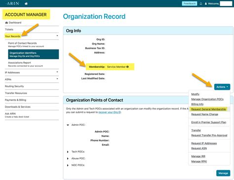Open the Actions dropdown button
This screenshot has width=234, height=180.
pos(222,87)
